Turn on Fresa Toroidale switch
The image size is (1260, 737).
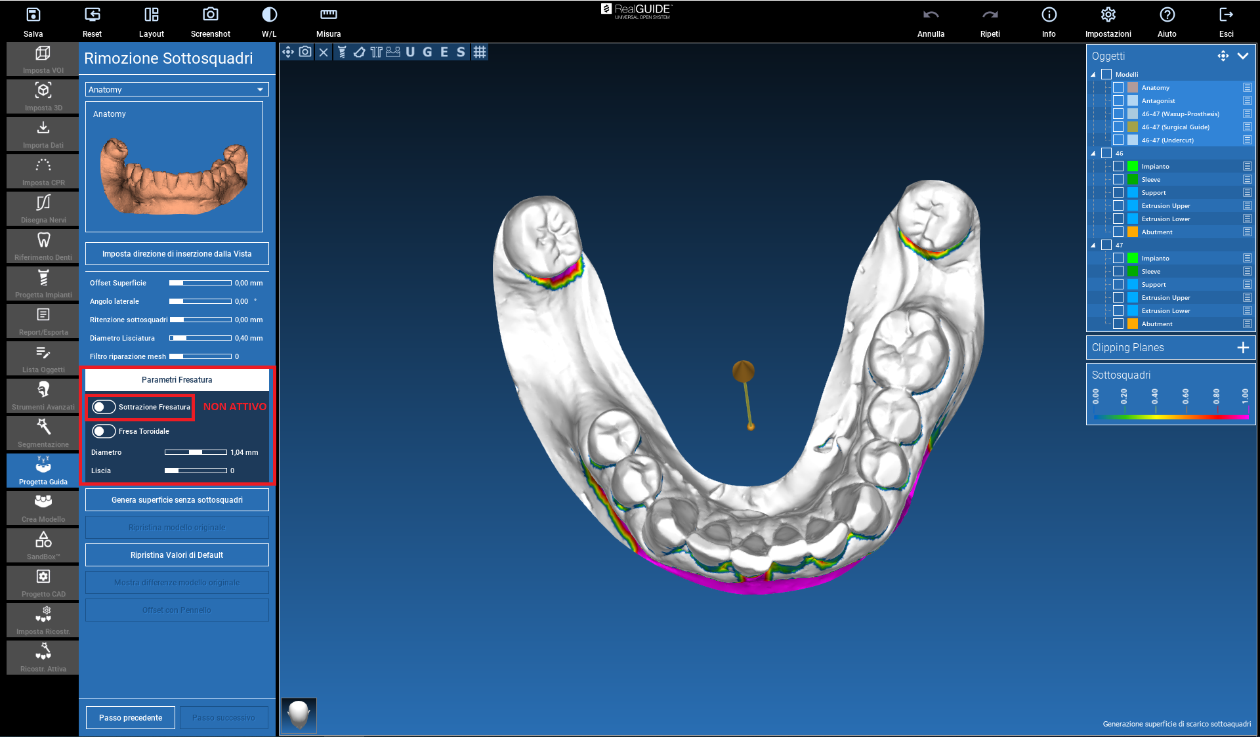click(104, 431)
